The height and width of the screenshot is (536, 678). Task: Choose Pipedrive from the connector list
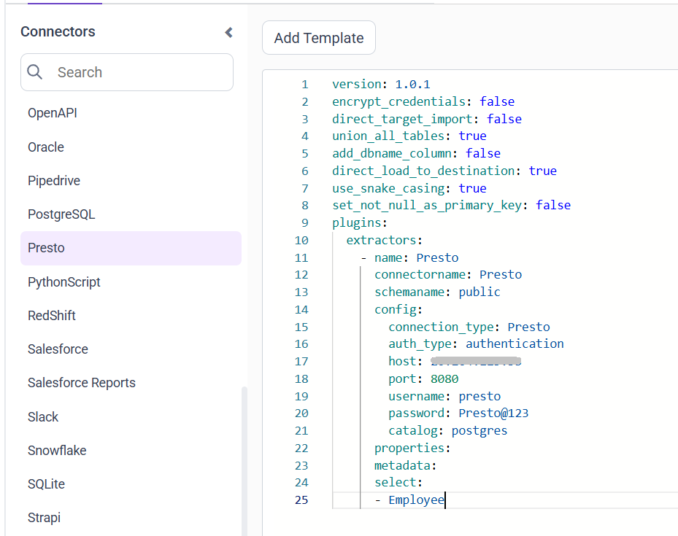point(54,181)
